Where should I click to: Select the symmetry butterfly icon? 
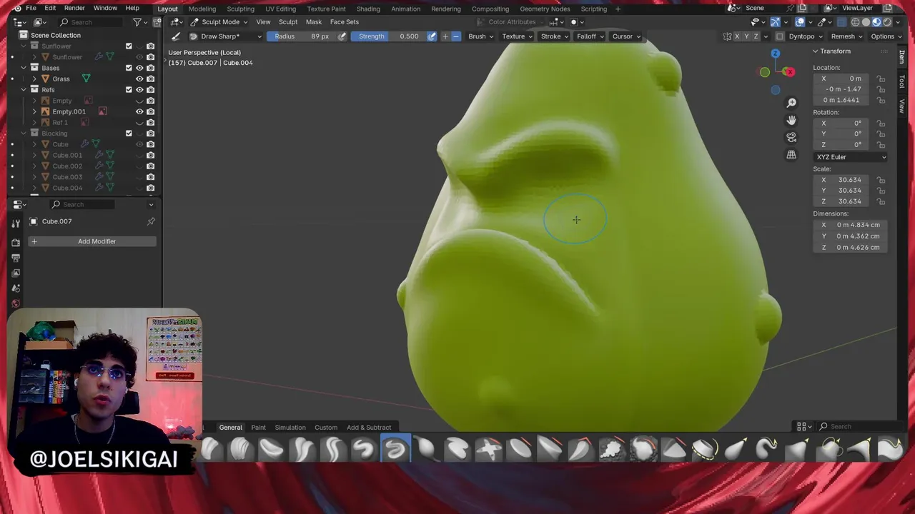[x=727, y=36]
